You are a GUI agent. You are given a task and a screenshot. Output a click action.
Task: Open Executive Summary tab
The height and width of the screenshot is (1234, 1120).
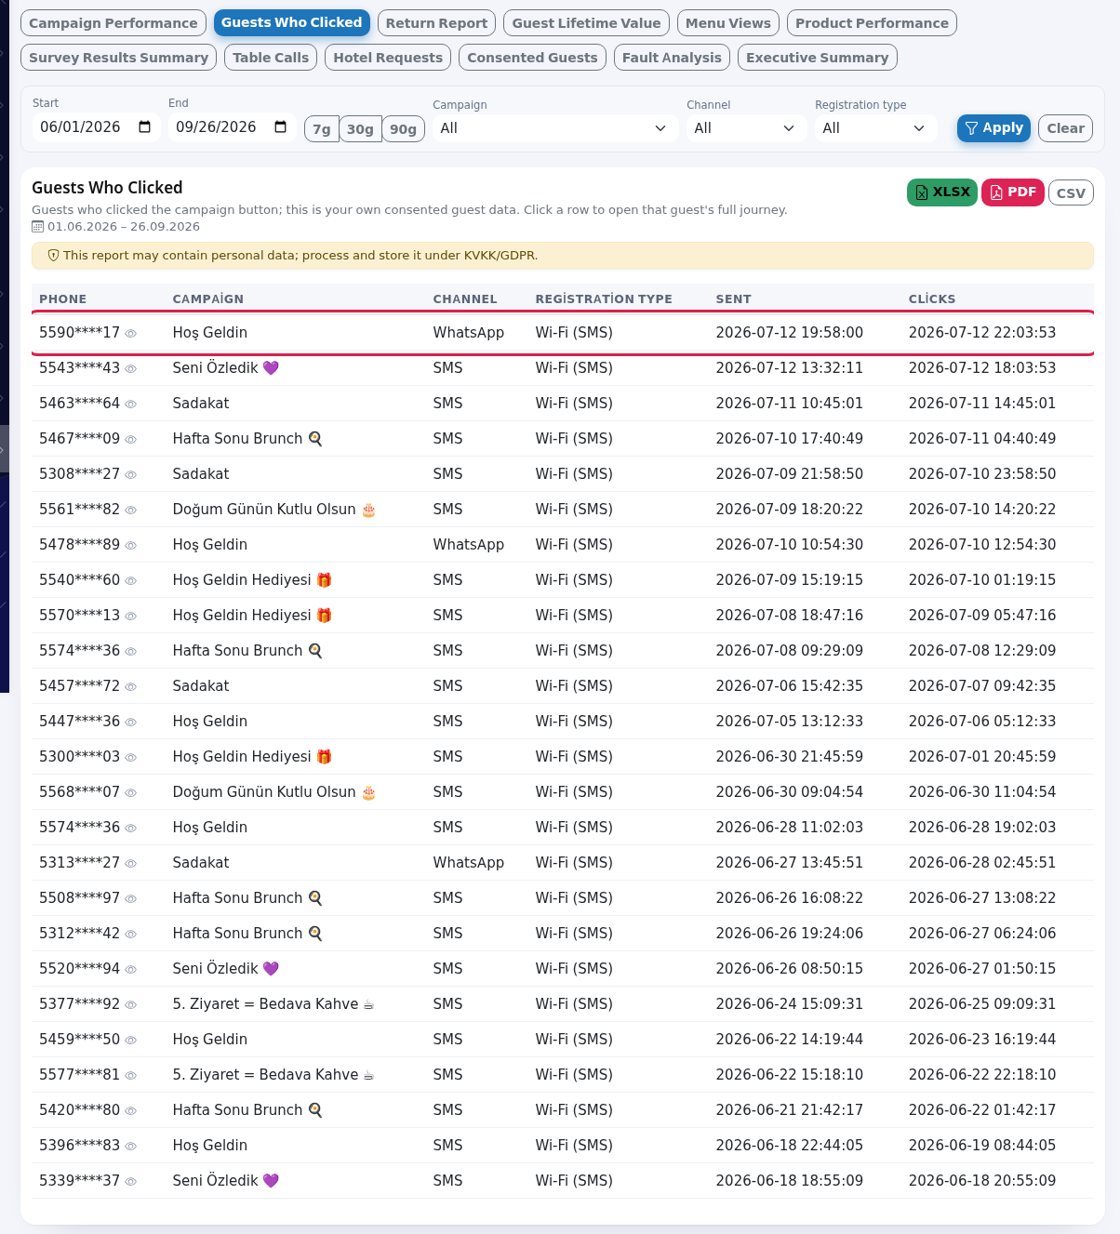point(817,58)
